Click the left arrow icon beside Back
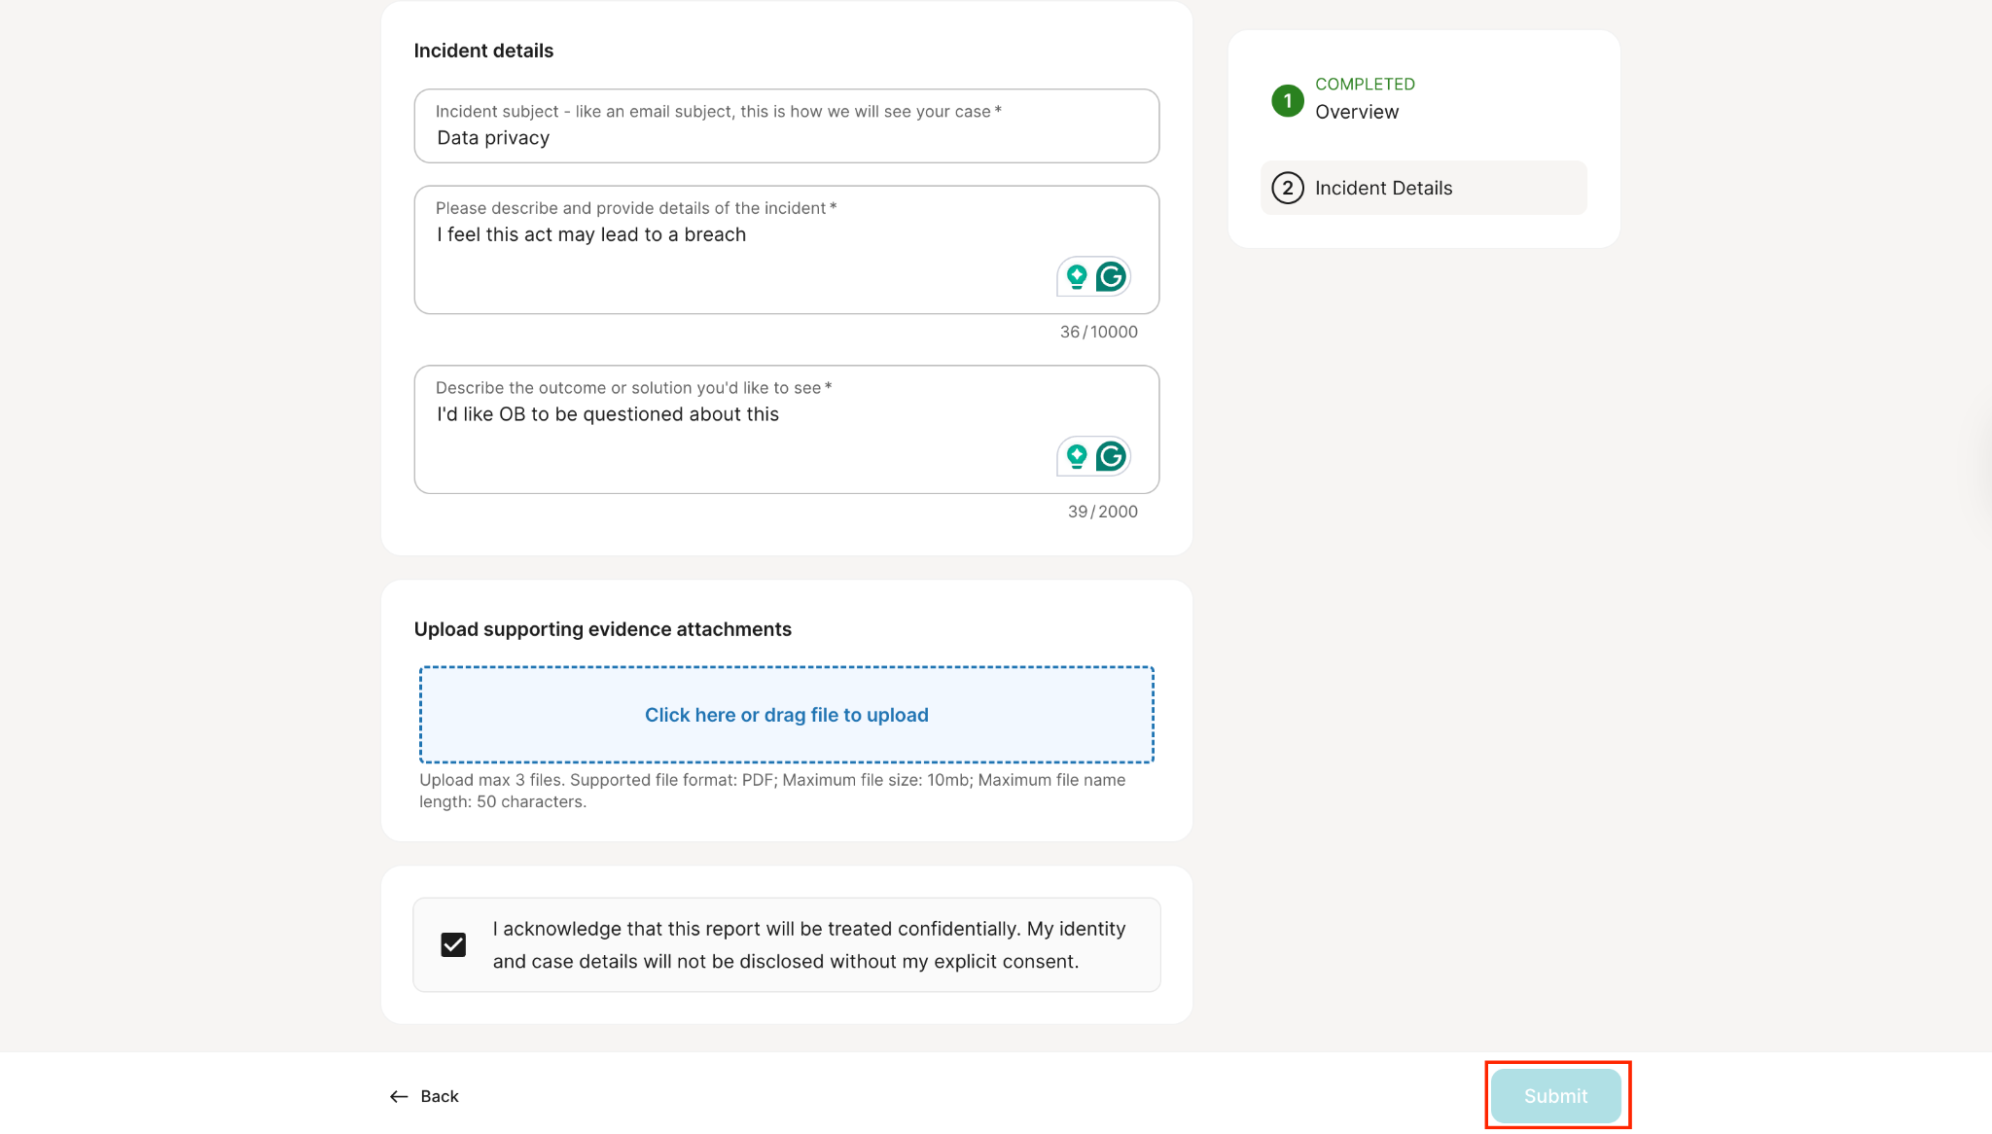Image resolution: width=1992 pixels, height=1134 pixels. pos(399,1096)
